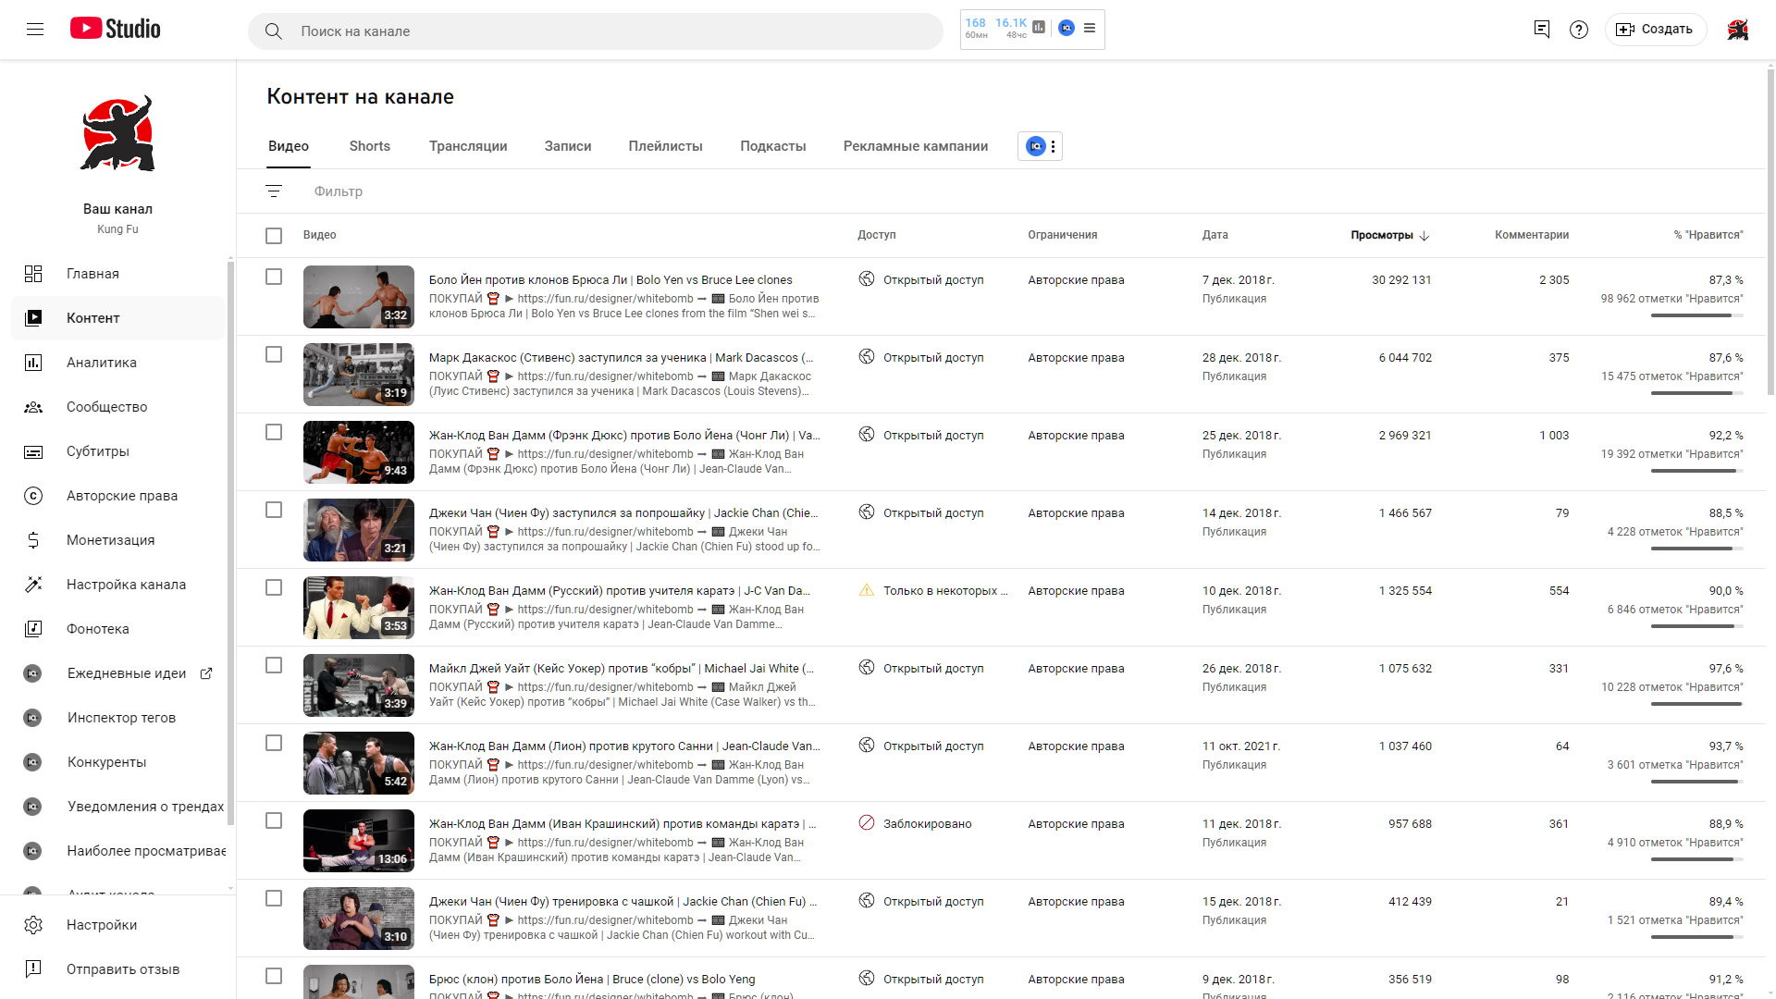Open Субтитры section in sidebar
Screen dimensions: 1776x999
click(117, 451)
